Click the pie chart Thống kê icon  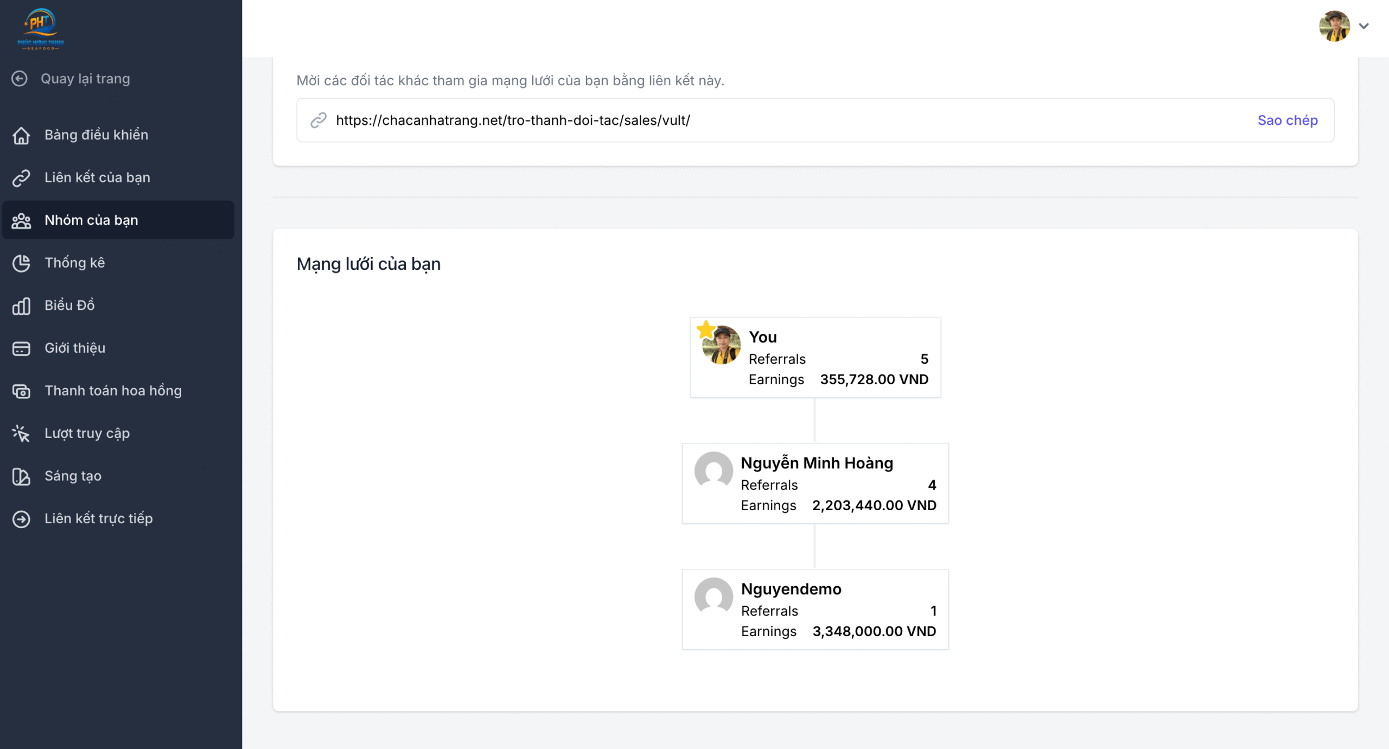pos(21,263)
